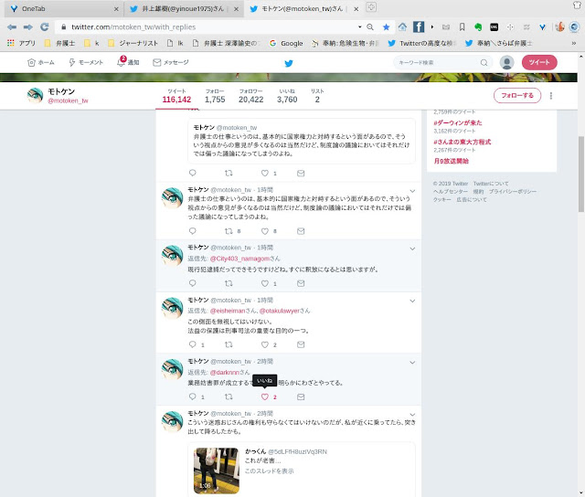This screenshot has height=497, width=585.
Task: Click the このスレッドを表示 link
Action: (x=269, y=471)
